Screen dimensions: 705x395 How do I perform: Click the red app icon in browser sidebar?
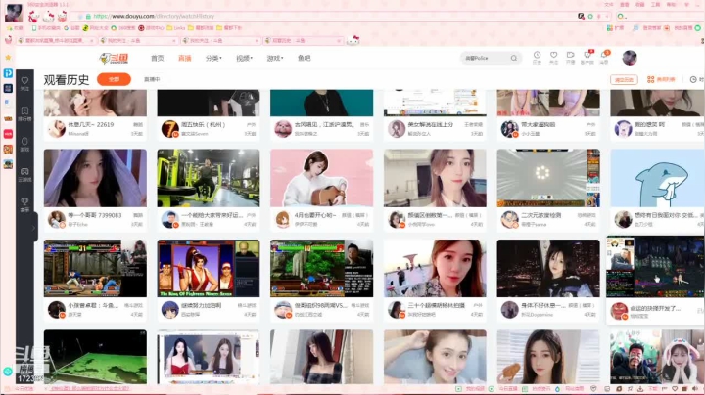[8, 134]
